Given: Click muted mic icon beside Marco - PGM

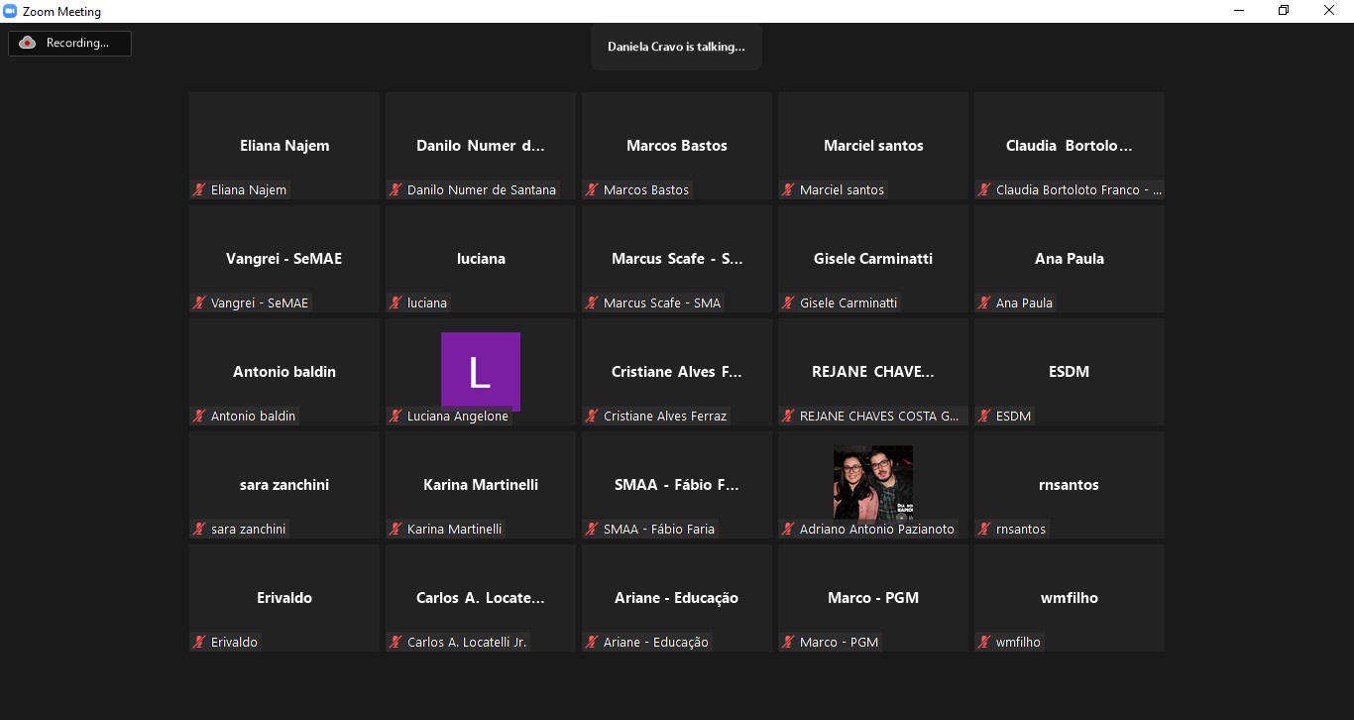Looking at the screenshot, I should tap(788, 642).
